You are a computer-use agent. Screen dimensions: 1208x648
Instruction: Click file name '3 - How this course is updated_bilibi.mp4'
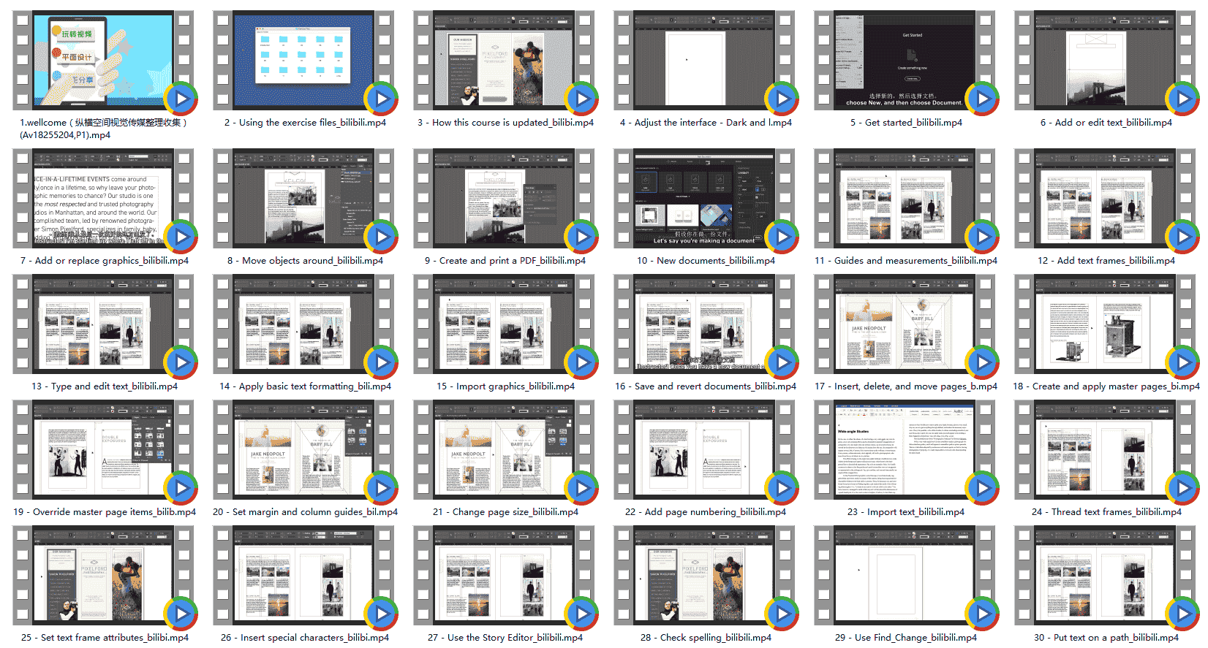(505, 123)
